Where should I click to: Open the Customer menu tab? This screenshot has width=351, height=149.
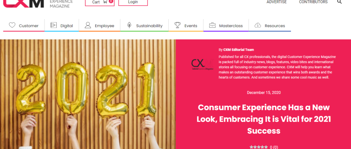24,25
